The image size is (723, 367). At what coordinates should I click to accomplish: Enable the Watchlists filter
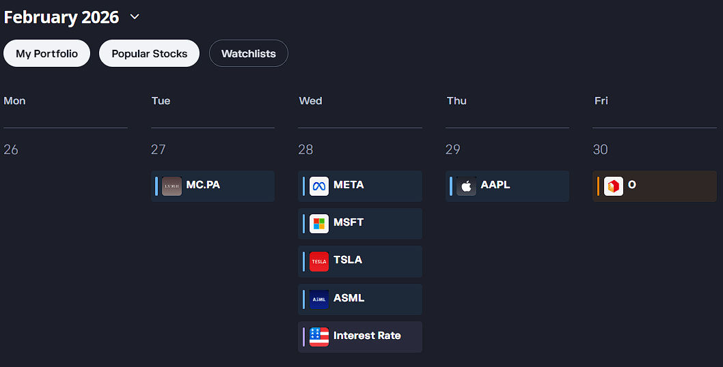click(x=249, y=53)
